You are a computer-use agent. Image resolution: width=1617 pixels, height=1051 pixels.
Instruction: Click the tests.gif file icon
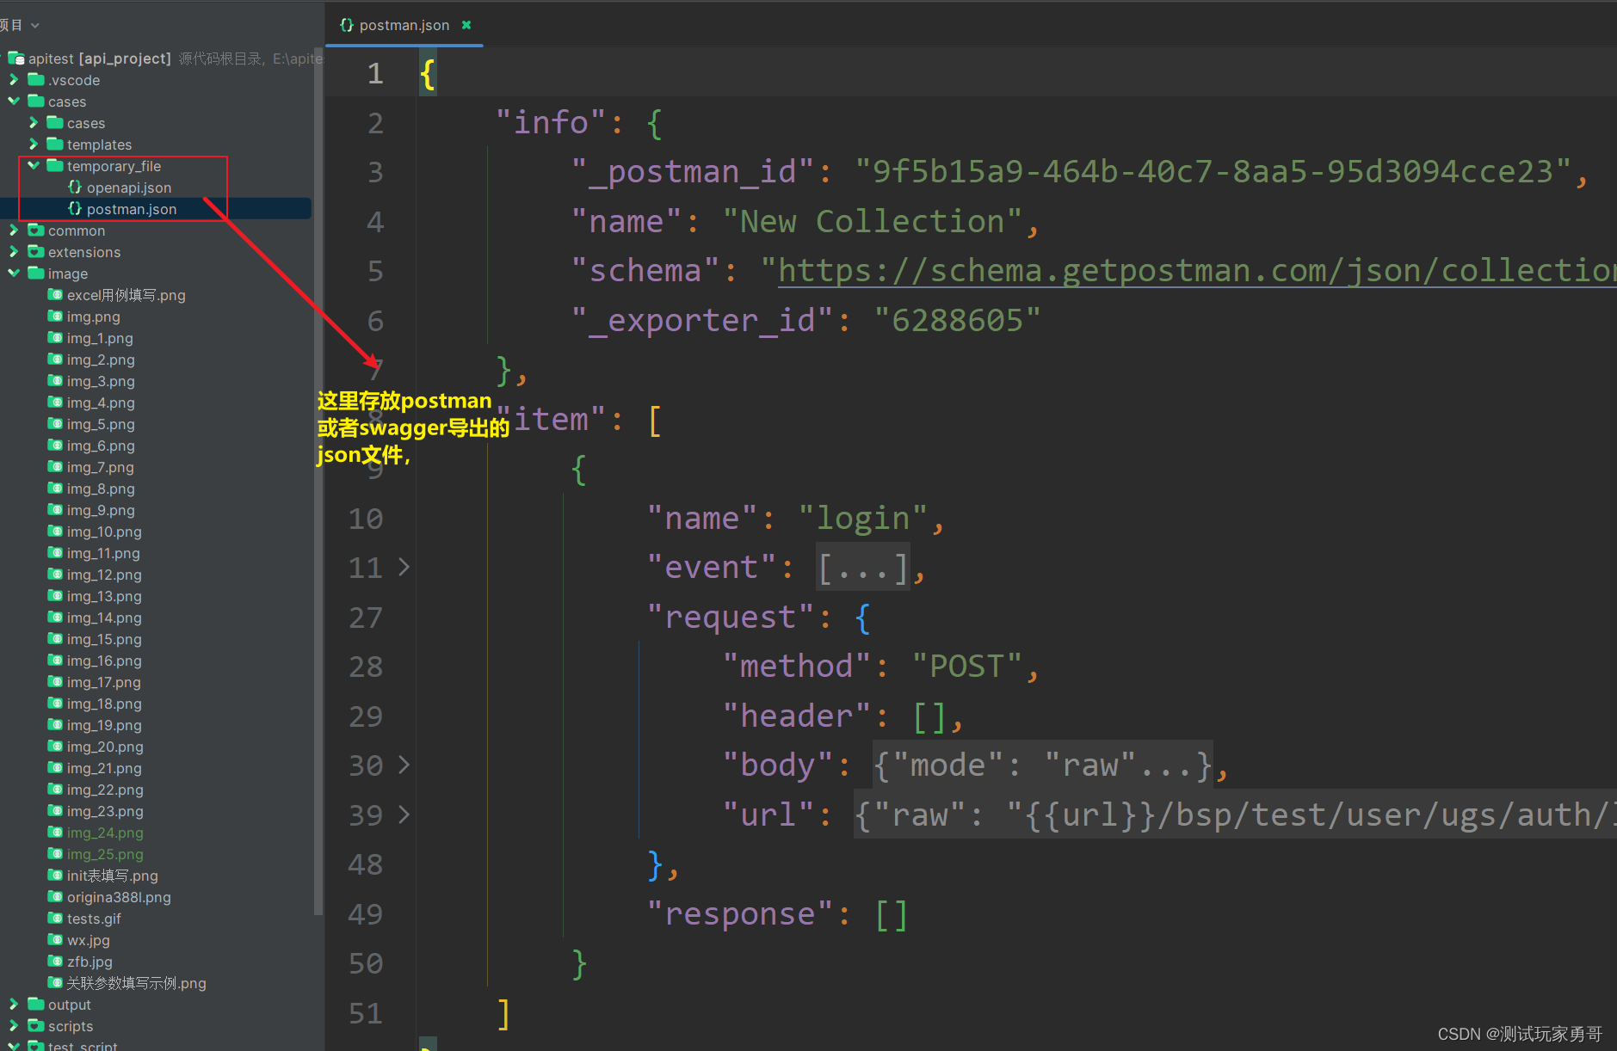[55, 919]
